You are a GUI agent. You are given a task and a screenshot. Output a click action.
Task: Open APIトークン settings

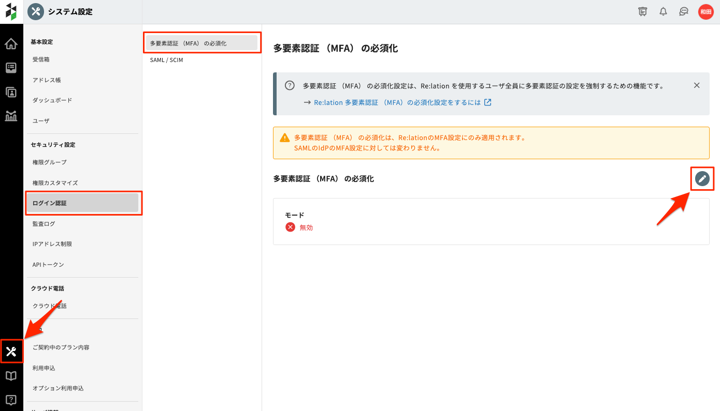pyautogui.click(x=48, y=265)
